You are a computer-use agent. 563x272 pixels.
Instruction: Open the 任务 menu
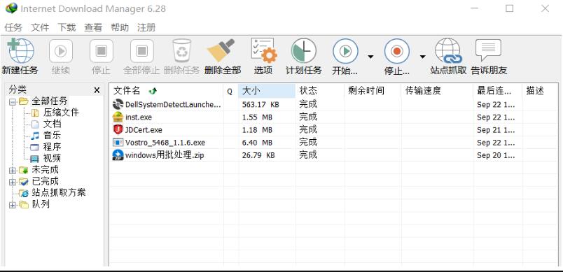click(x=13, y=27)
